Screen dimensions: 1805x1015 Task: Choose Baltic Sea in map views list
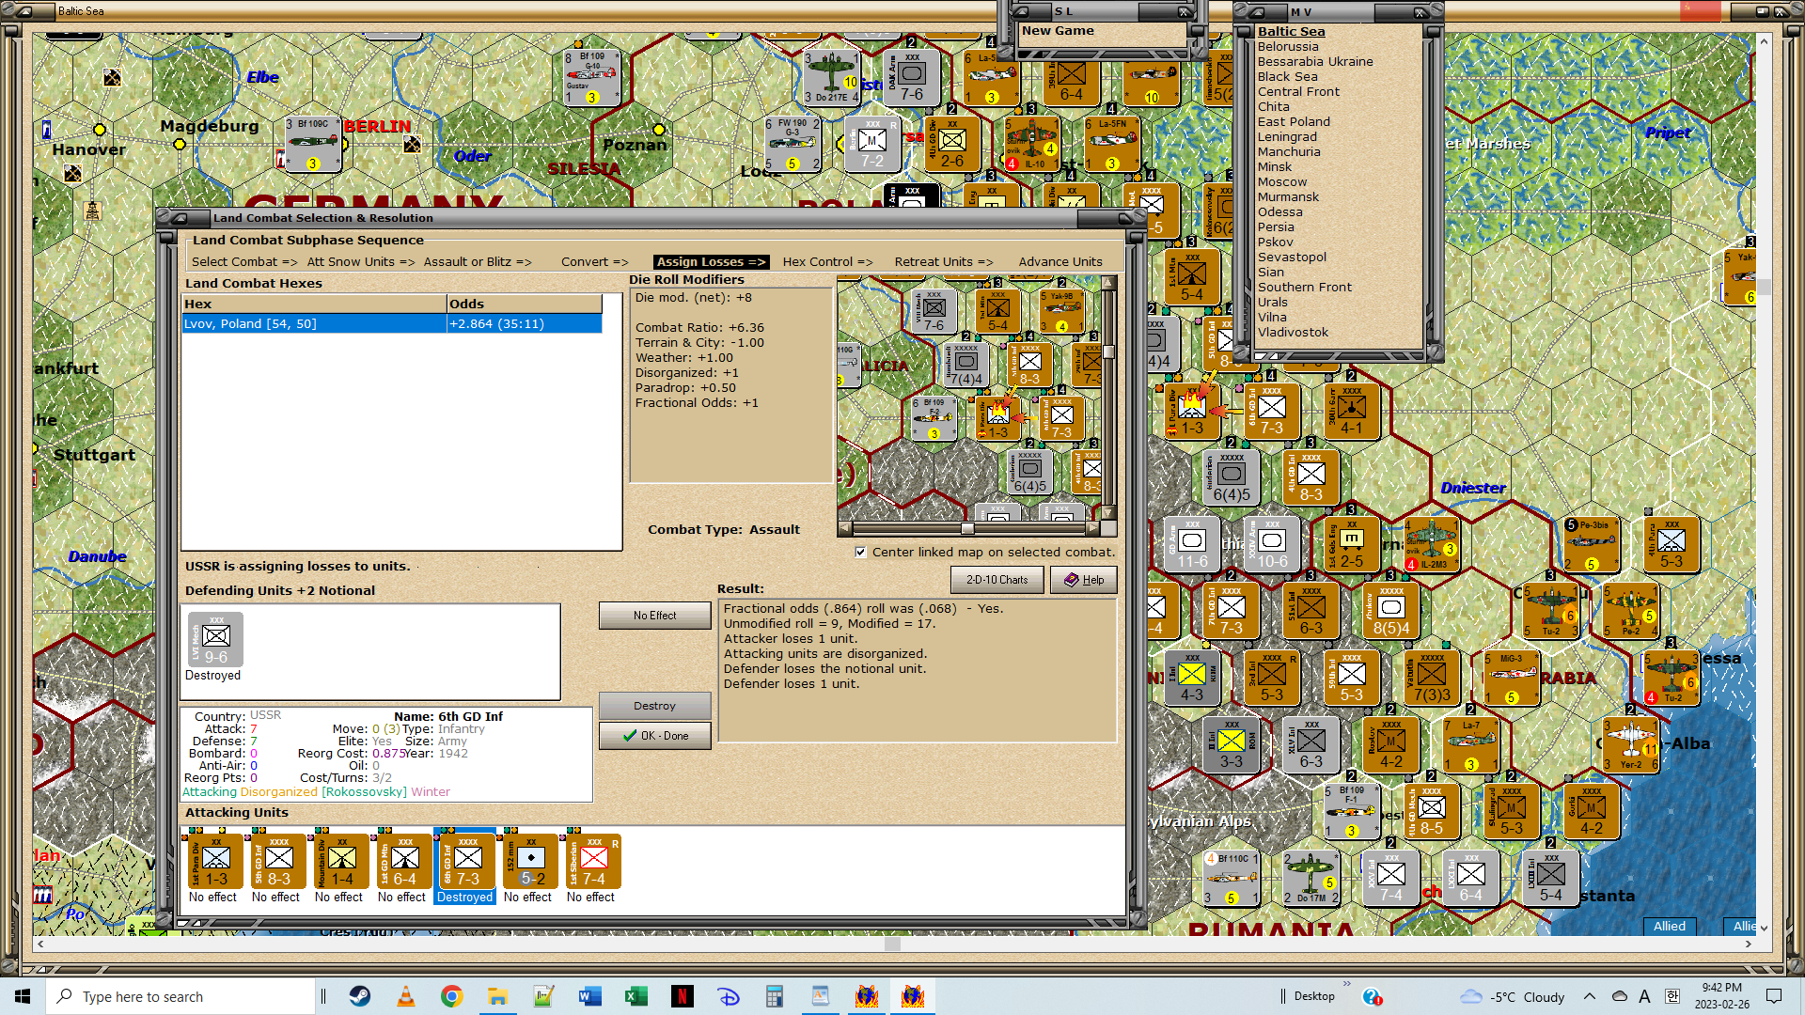tap(1292, 32)
